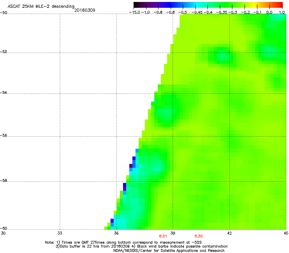Click the -0.1 color bar label
The width and height of the screenshot is (289, 253).
pos(257,12)
